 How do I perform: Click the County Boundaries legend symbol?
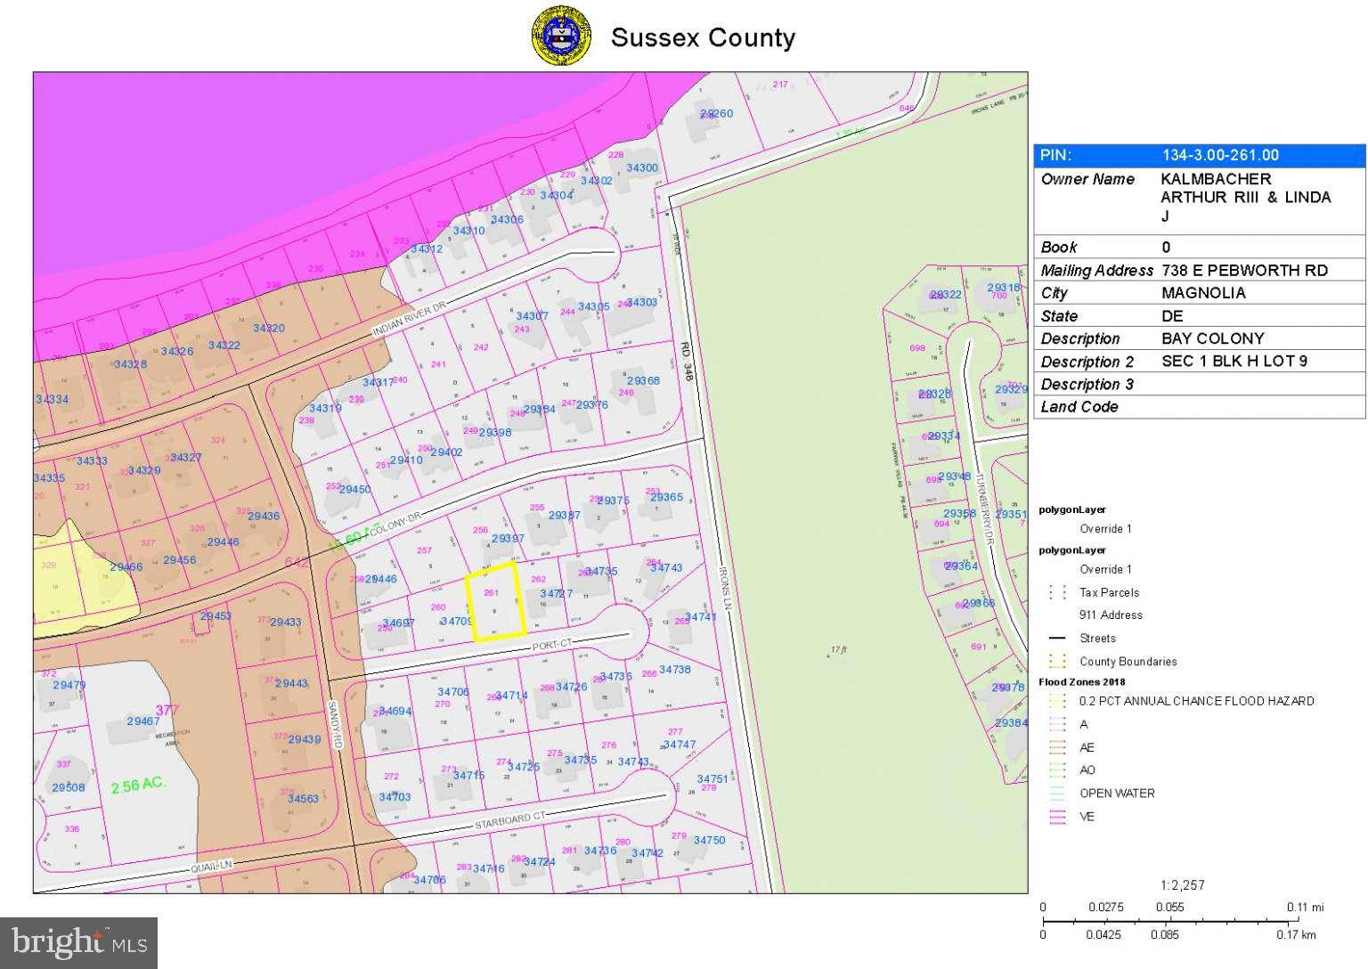[x=1057, y=662]
